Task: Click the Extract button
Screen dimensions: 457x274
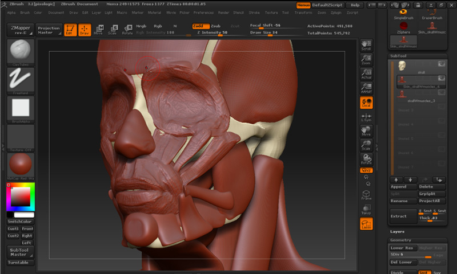Action: (403, 216)
